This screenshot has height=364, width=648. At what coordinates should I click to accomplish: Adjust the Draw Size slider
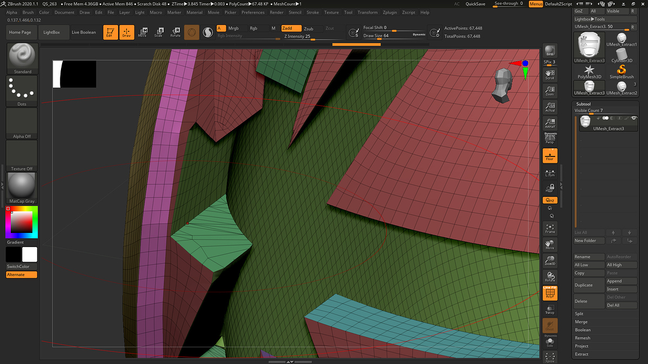click(395, 36)
